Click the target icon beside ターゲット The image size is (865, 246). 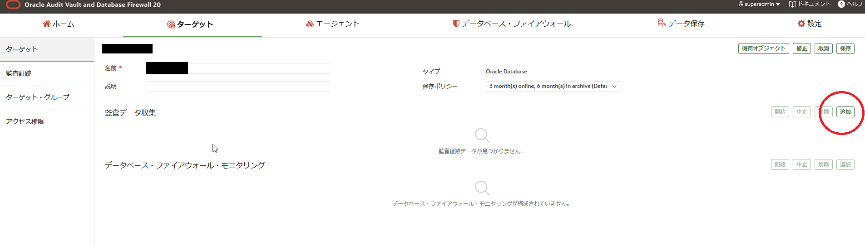pyautogui.click(x=171, y=24)
